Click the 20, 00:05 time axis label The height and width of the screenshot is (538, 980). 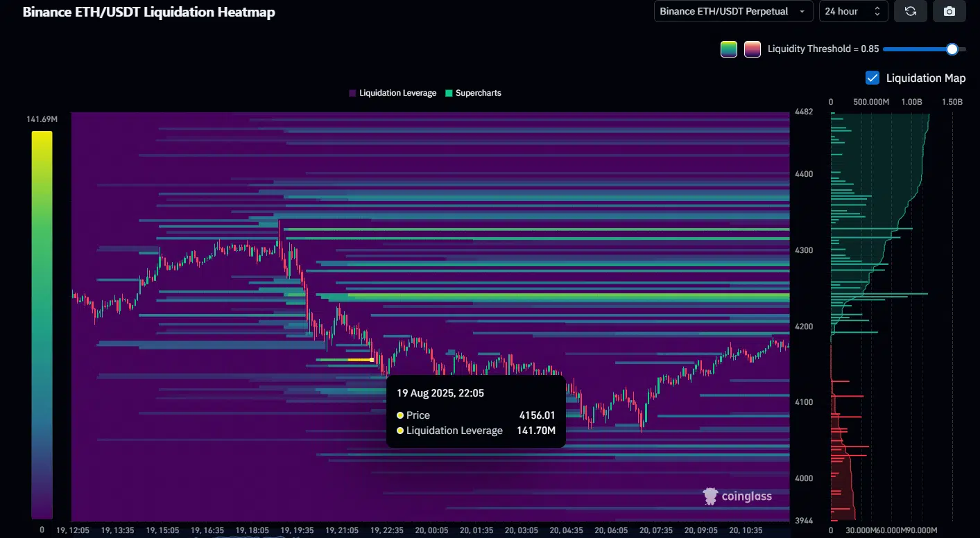coord(431,530)
